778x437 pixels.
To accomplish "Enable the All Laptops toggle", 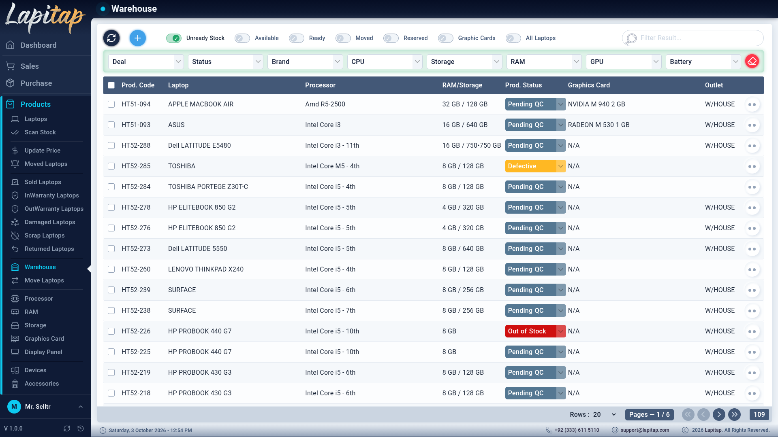I will [x=513, y=38].
